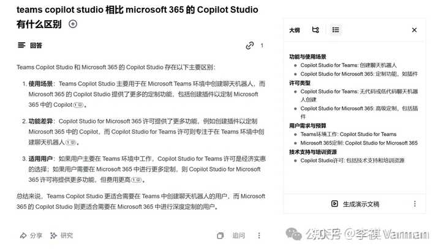This screenshot has width=441, height=252.
Task: Click the 回答 section header icon
Action: [x=21, y=45]
